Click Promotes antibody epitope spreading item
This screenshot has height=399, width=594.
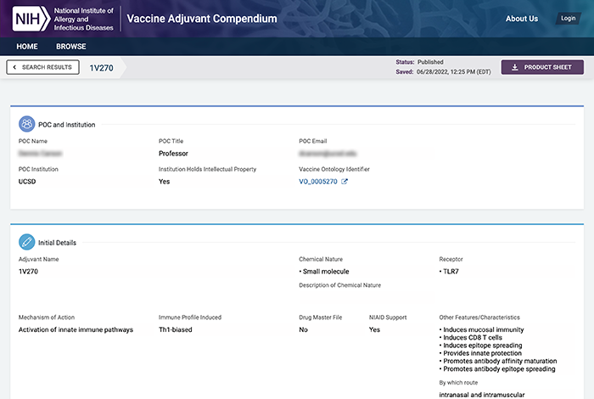point(497,369)
